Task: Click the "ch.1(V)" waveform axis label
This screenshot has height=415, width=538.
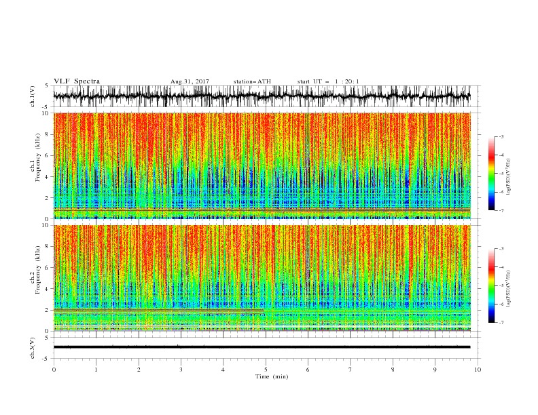Action: click(33, 96)
